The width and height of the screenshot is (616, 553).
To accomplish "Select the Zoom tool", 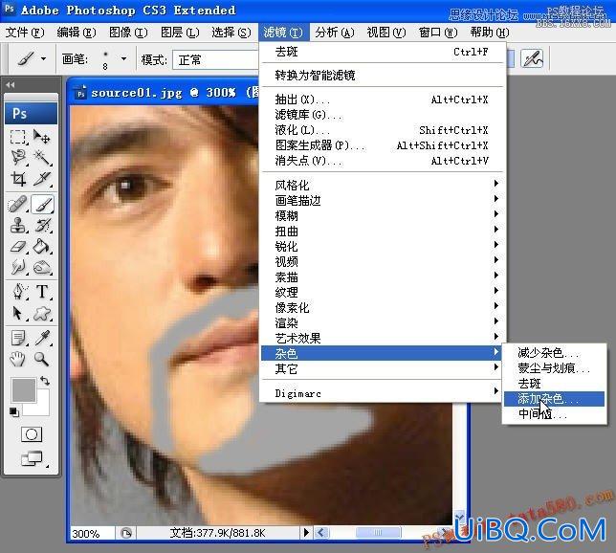I will tap(42, 359).
